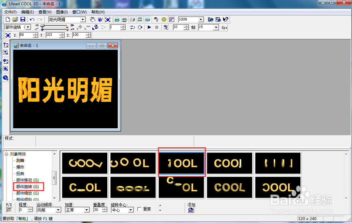Enable the 复原 checkbox
The width and height of the screenshot is (352, 223).
[x=139, y=209]
